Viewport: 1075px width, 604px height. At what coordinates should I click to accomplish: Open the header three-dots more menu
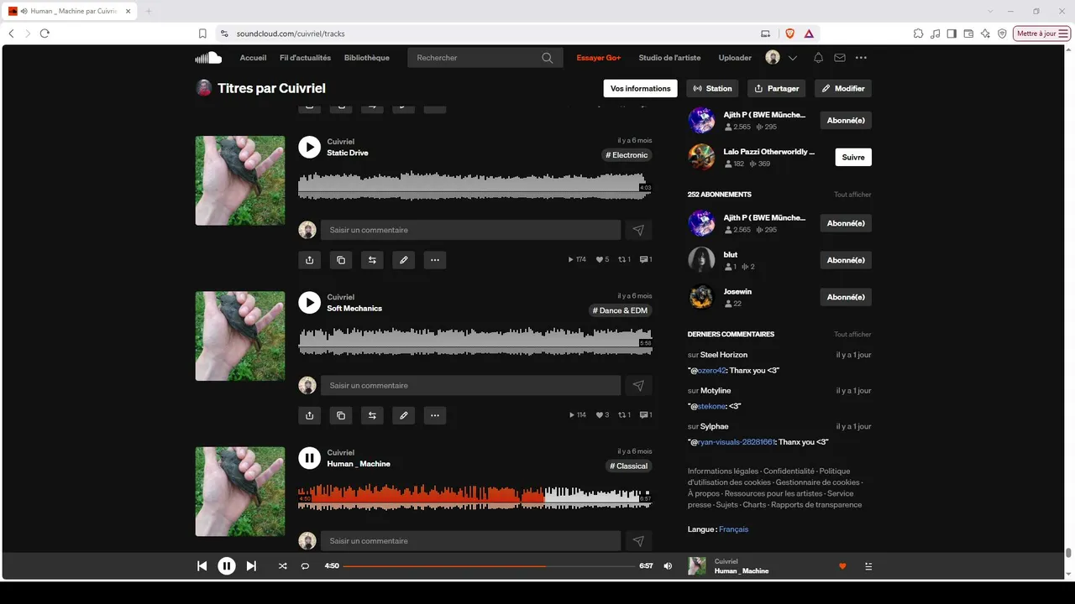tap(861, 58)
